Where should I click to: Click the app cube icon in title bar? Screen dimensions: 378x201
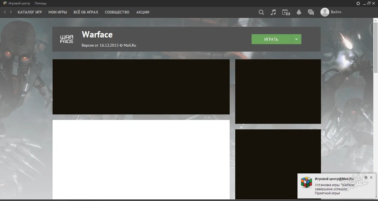click(x=5, y=3)
